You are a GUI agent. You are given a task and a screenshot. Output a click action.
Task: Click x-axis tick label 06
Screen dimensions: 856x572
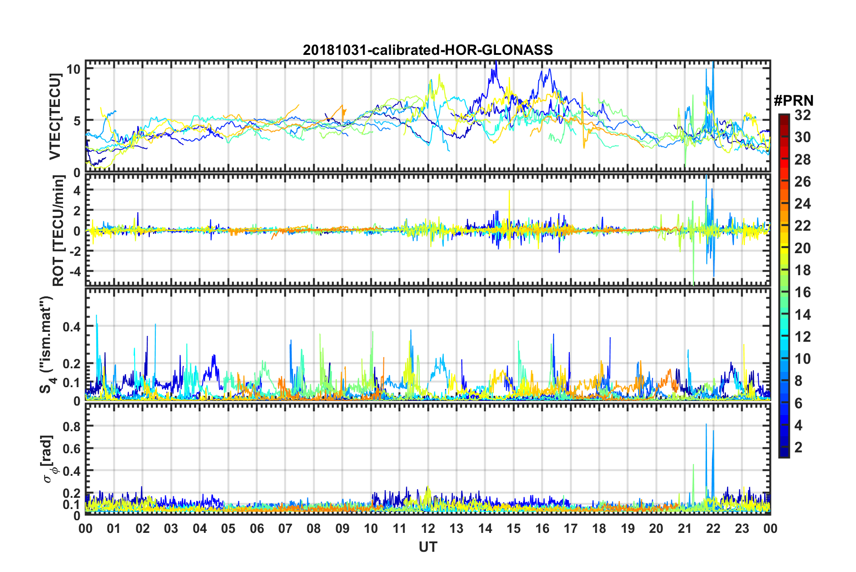pos(257,528)
